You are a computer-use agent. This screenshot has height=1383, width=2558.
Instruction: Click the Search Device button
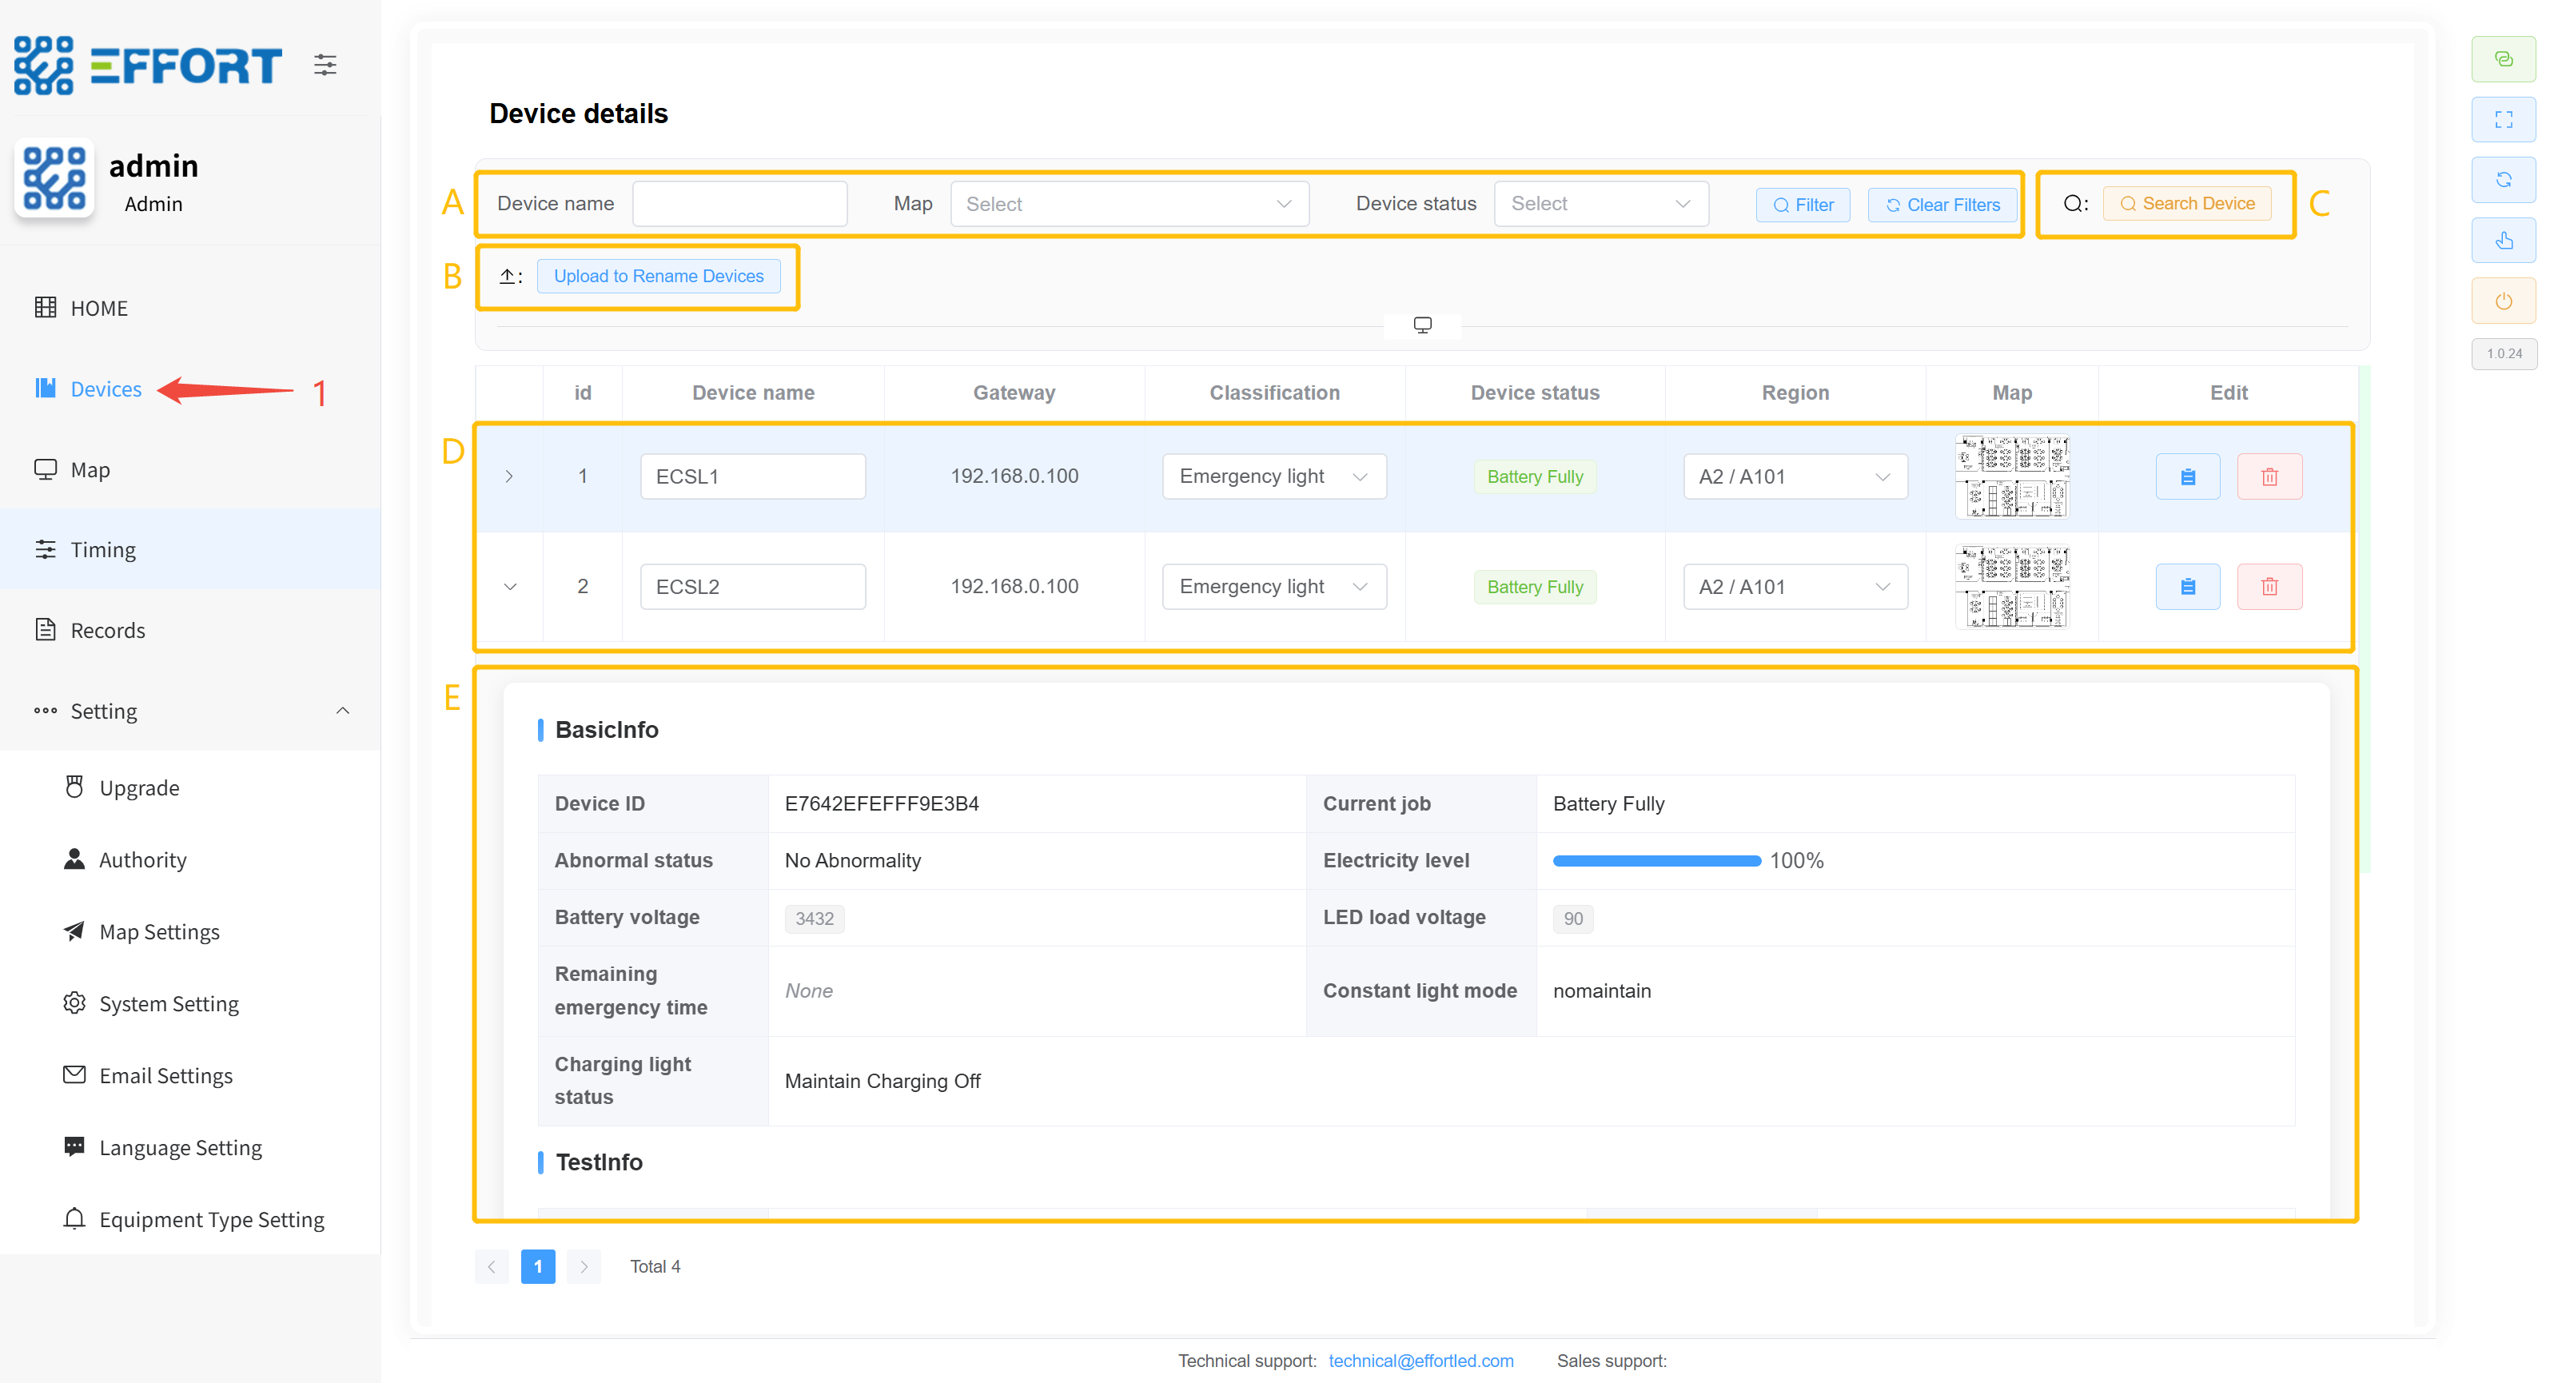click(2188, 204)
